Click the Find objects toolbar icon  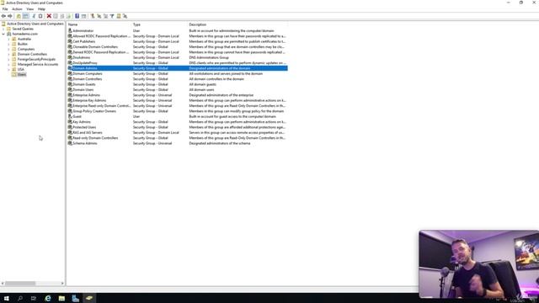tap(119, 16)
